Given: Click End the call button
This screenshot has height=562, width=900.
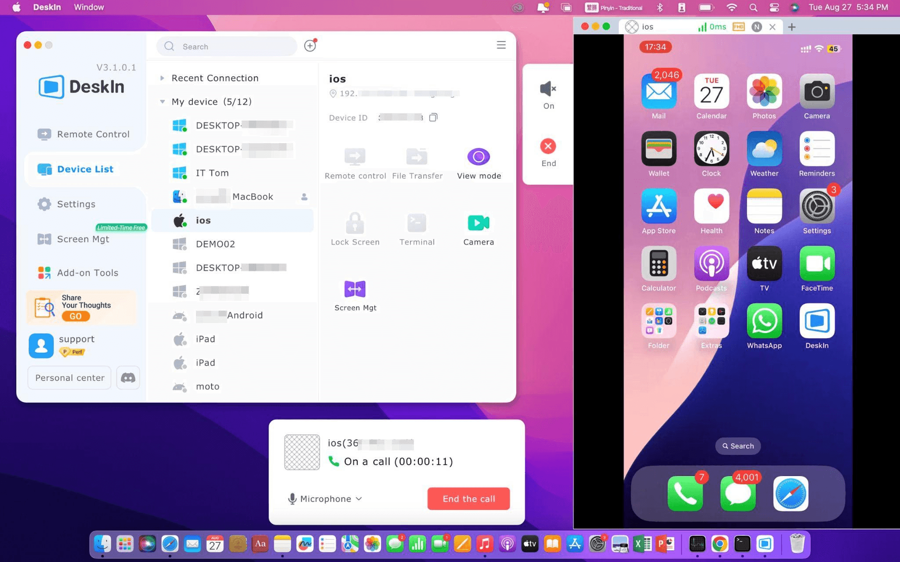Looking at the screenshot, I should point(468,499).
